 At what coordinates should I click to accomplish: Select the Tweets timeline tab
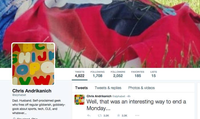[81, 88]
